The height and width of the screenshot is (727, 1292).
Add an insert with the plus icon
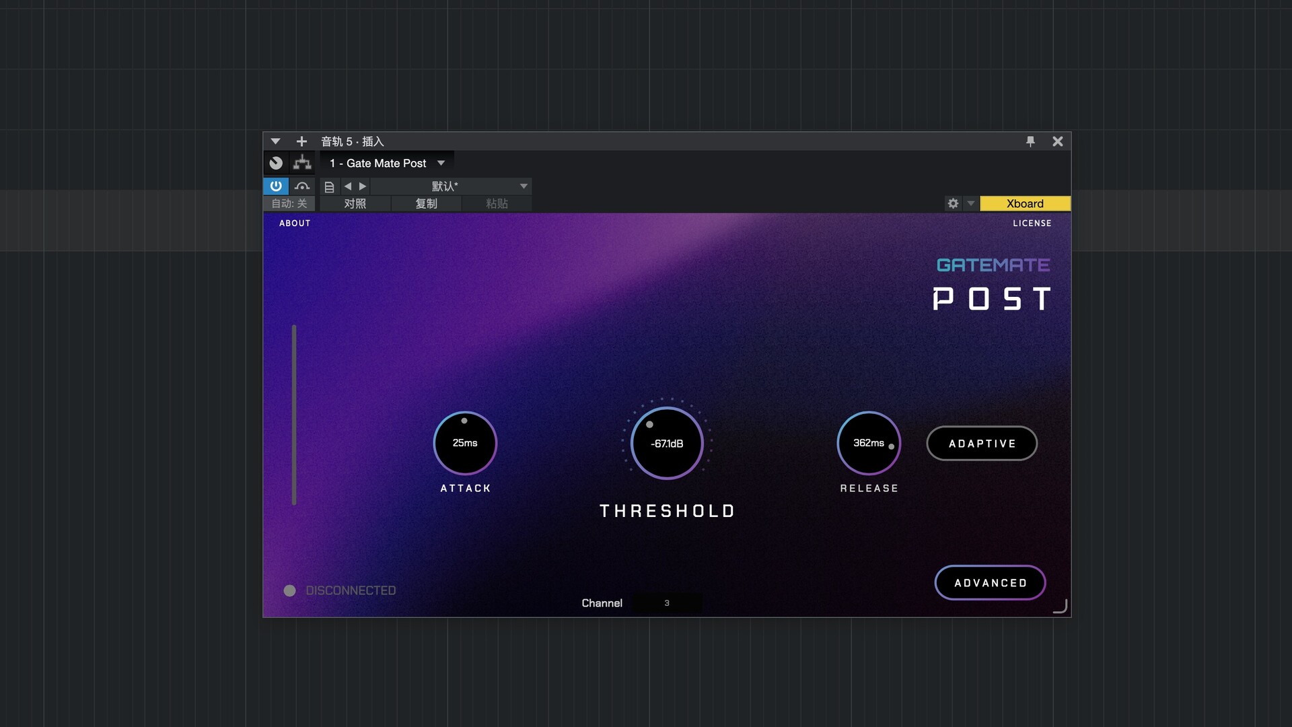301,141
